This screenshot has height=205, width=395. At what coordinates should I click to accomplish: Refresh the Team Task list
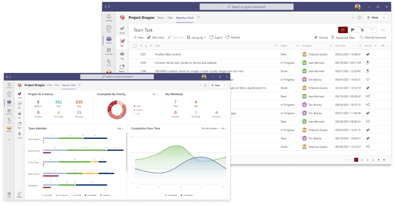click(x=233, y=37)
